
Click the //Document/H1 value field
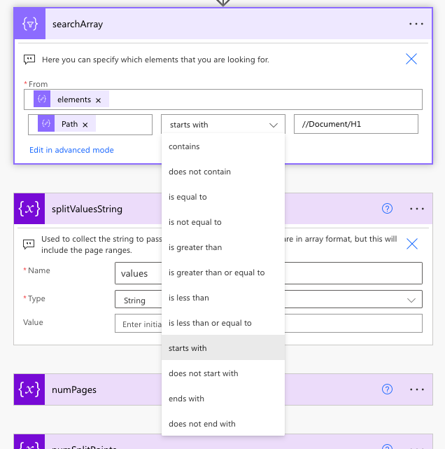click(356, 124)
